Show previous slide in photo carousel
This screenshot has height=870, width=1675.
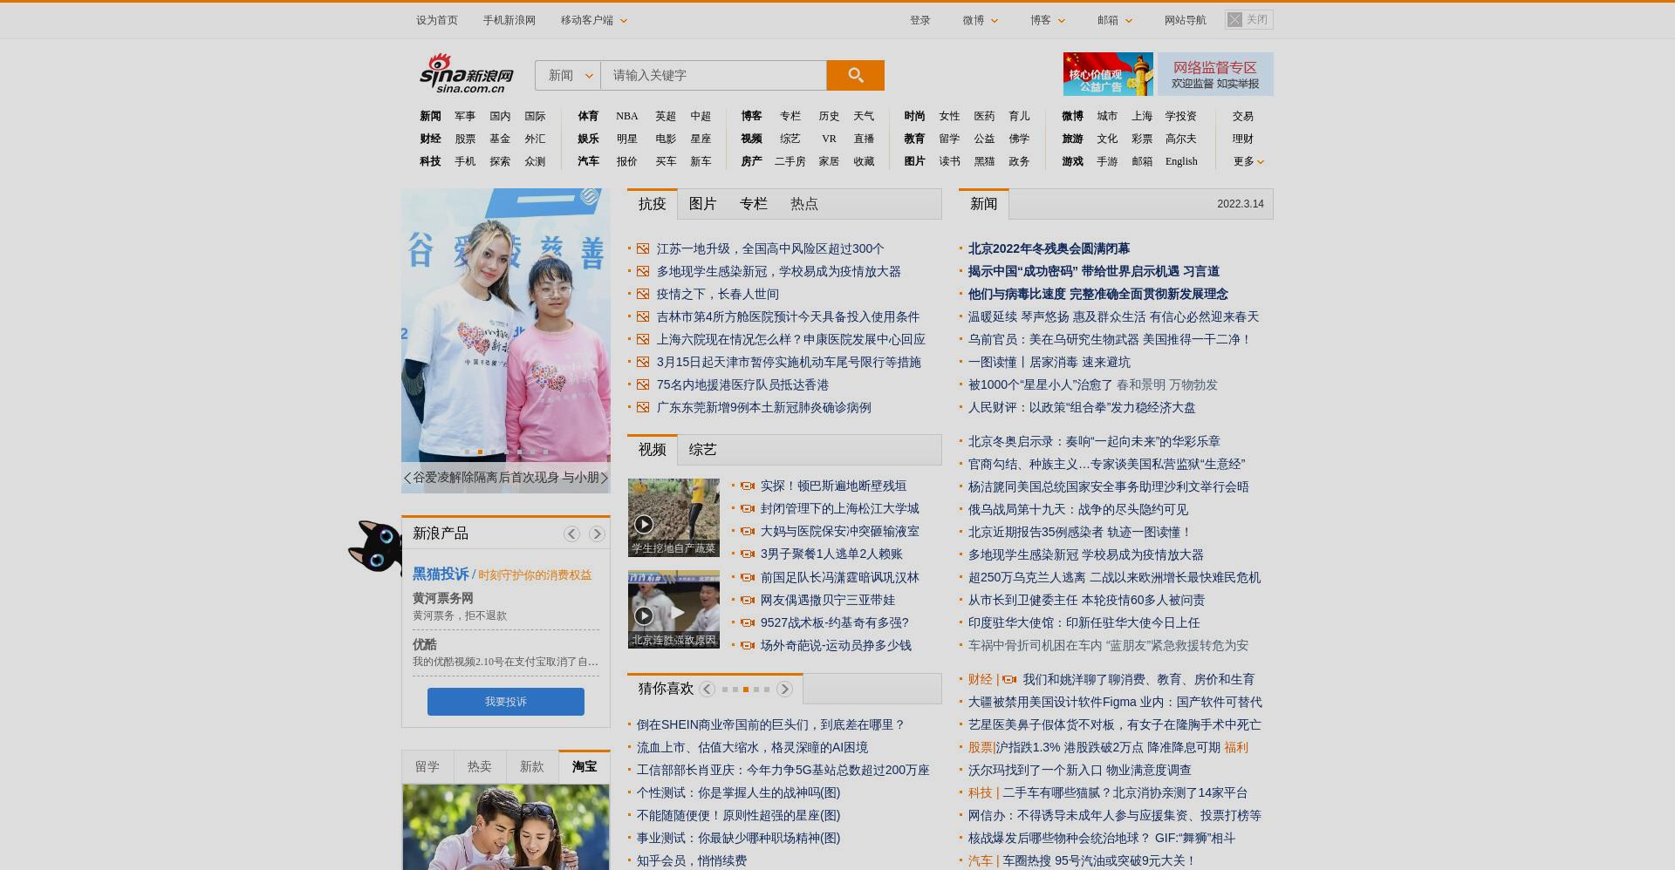407,478
